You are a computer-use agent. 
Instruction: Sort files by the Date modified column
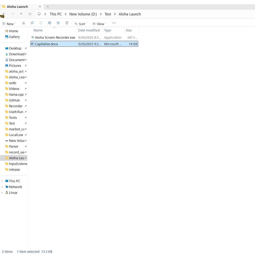[x=89, y=30]
